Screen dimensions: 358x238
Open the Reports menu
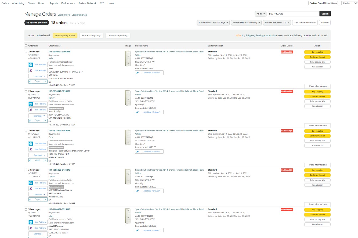[x=54, y=3]
